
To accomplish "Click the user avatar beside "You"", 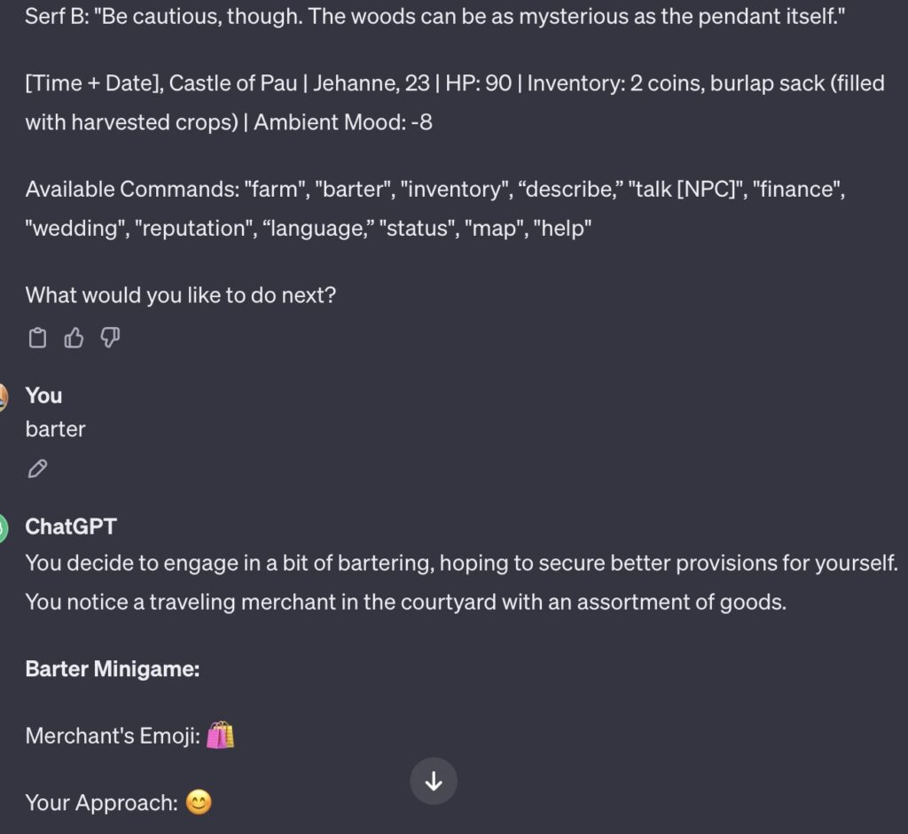I will pos(3,397).
